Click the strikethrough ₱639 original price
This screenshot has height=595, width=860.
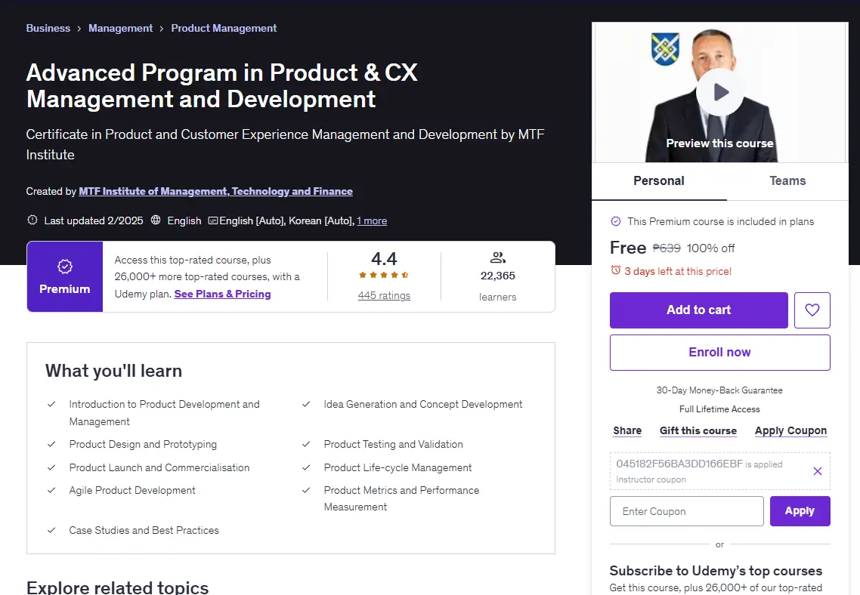(667, 248)
